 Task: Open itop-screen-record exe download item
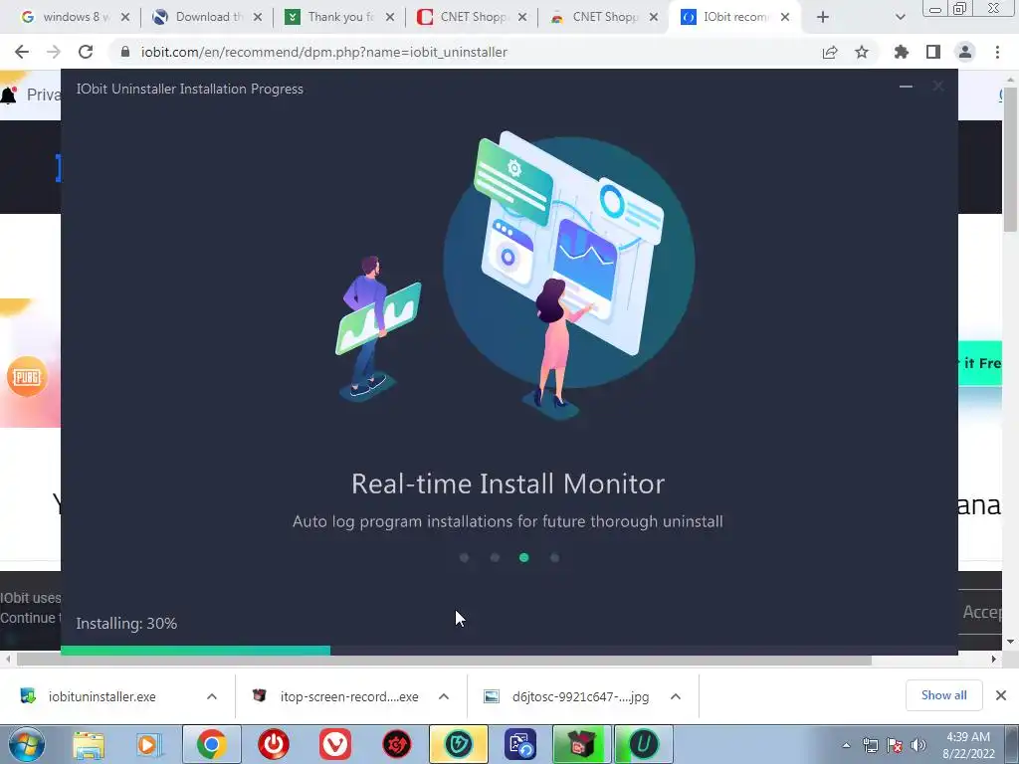pos(338,696)
